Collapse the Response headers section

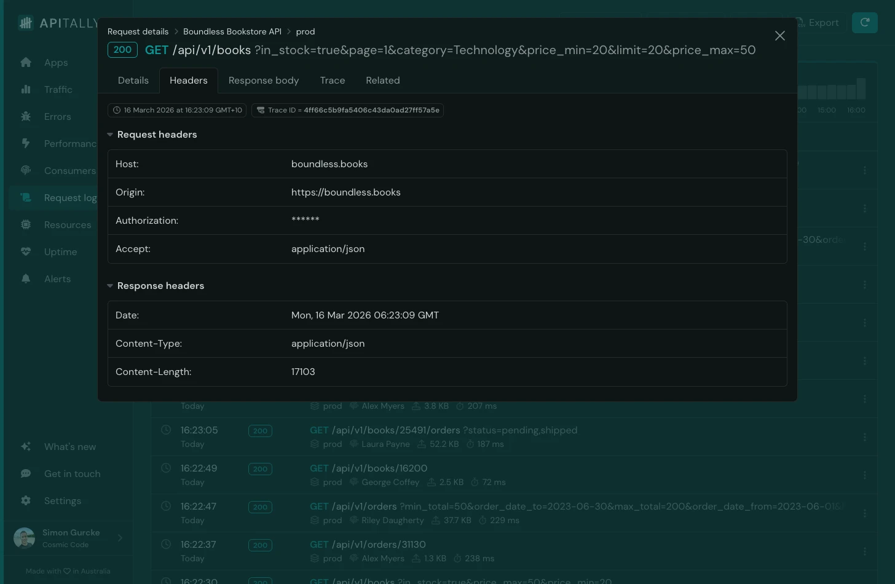(110, 285)
